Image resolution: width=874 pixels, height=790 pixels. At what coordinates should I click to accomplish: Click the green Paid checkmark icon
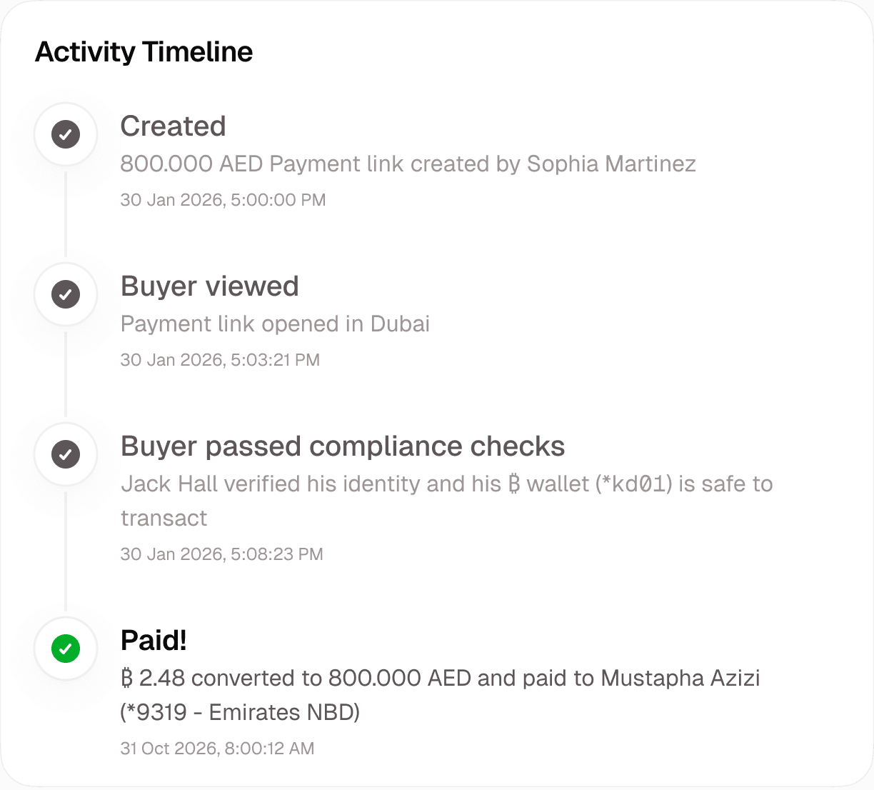click(x=66, y=649)
